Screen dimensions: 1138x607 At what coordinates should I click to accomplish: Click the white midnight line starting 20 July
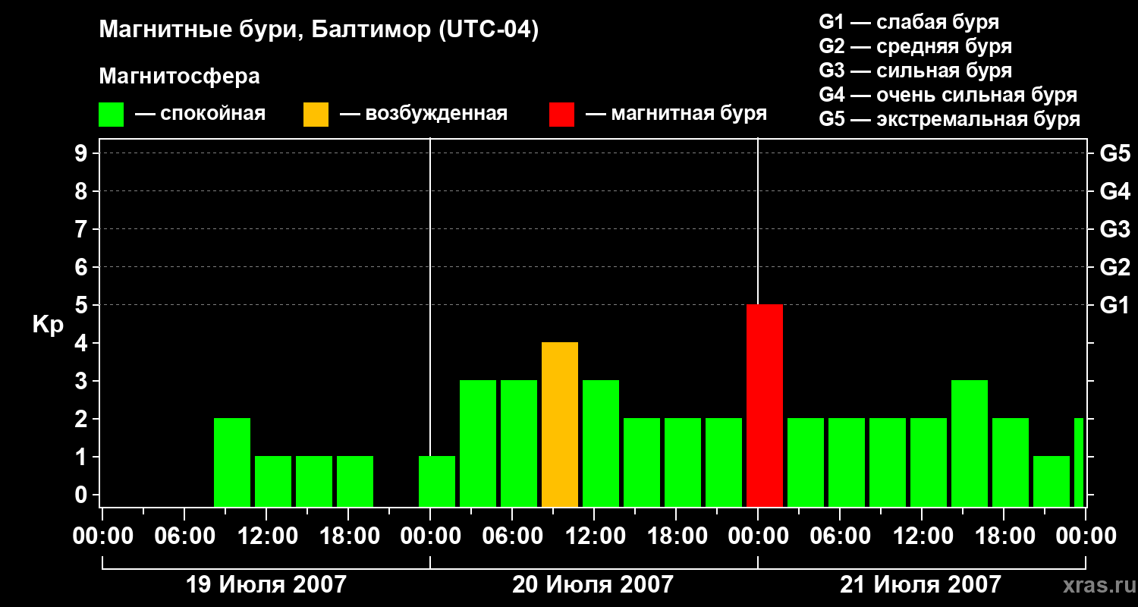(x=430, y=296)
